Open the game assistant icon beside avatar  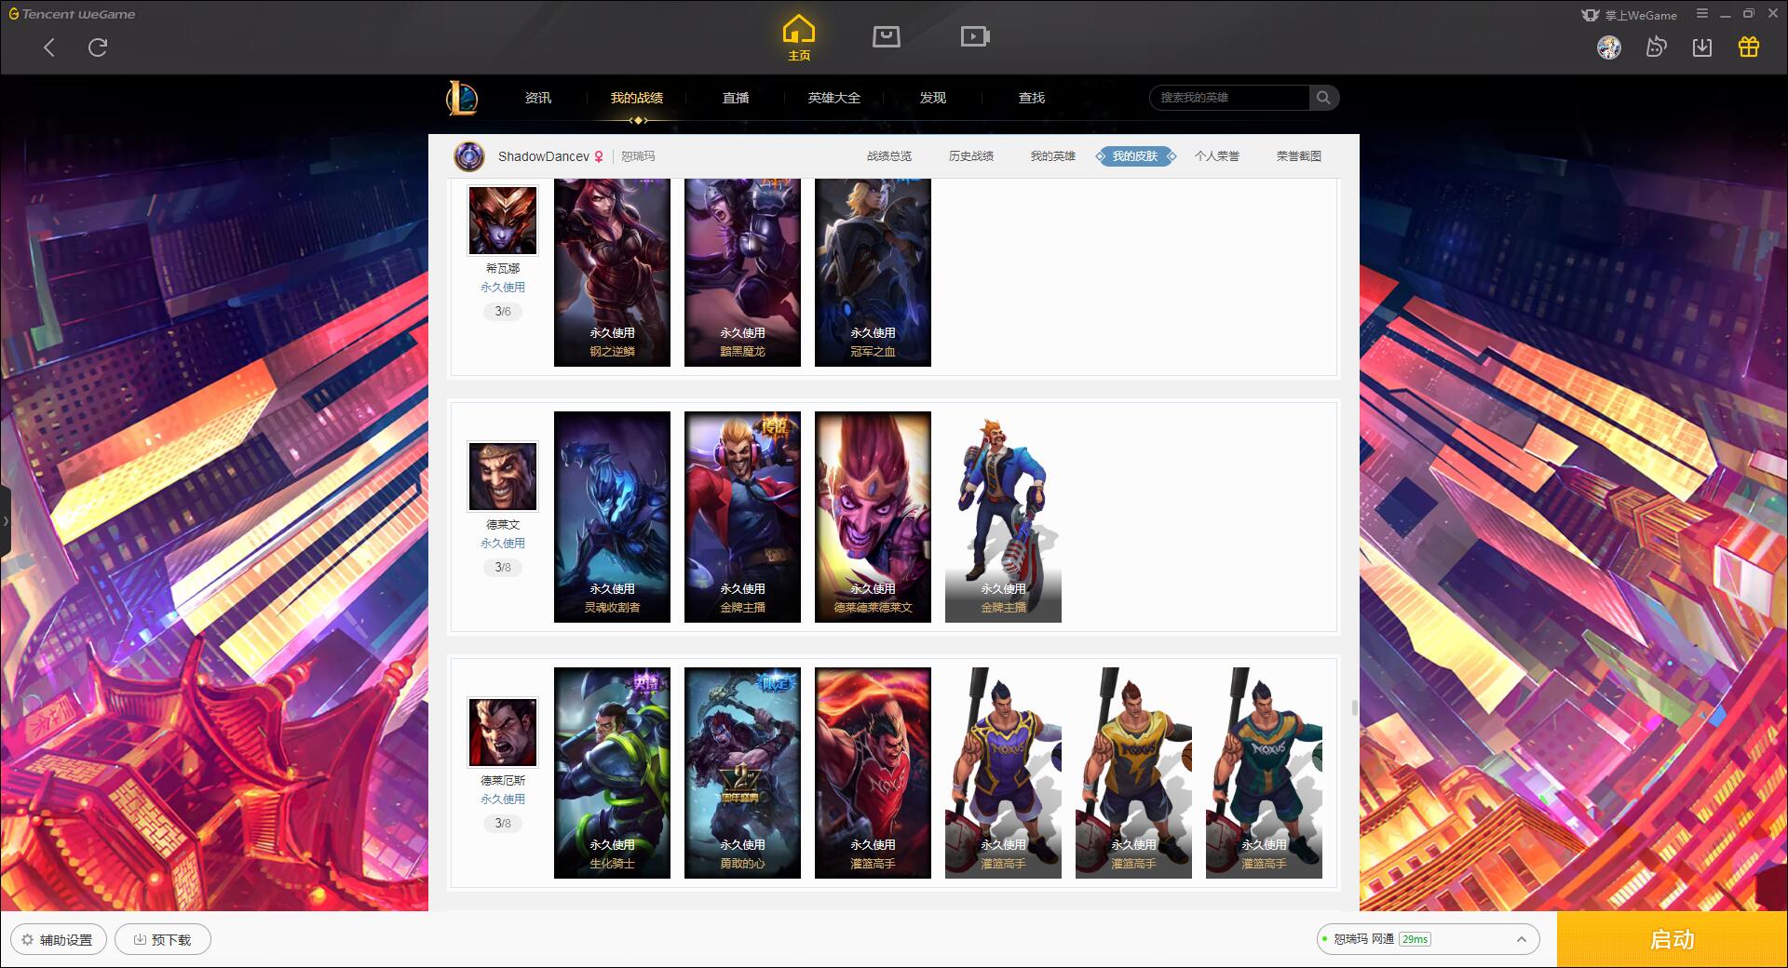[1656, 47]
